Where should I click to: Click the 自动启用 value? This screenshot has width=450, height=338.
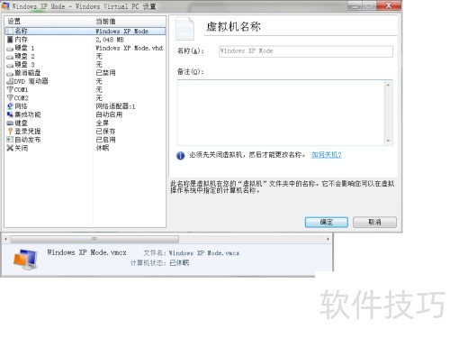click(x=109, y=114)
